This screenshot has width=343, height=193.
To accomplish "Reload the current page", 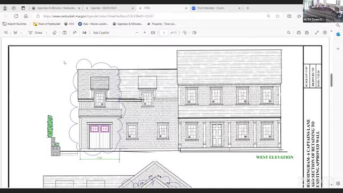I will point(16,16).
